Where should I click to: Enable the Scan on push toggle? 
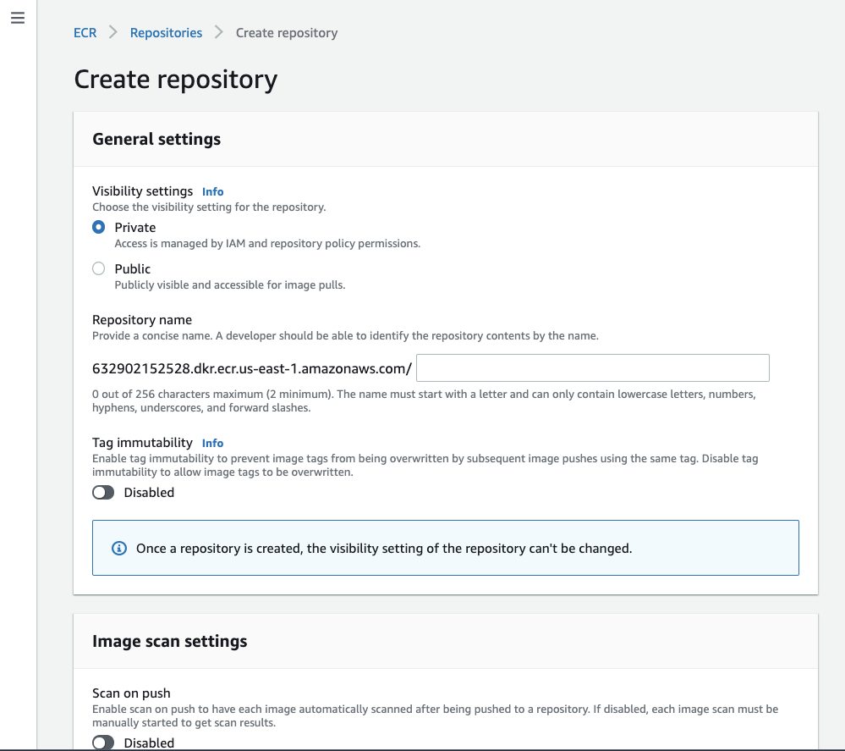click(102, 742)
